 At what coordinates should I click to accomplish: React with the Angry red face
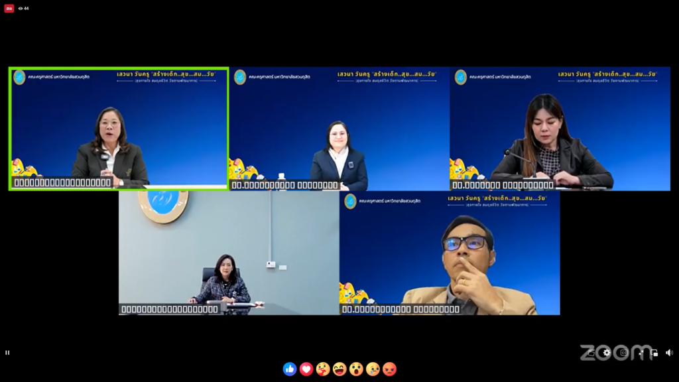[x=389, y=369]
